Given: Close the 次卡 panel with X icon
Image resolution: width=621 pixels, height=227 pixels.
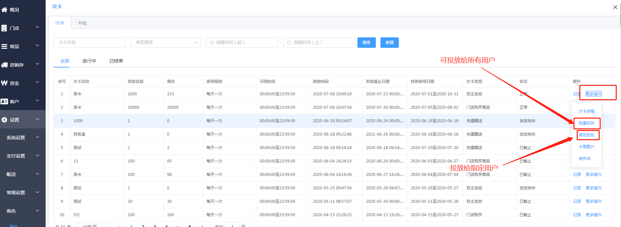Looking at the screenshot, I should point(615,7).
